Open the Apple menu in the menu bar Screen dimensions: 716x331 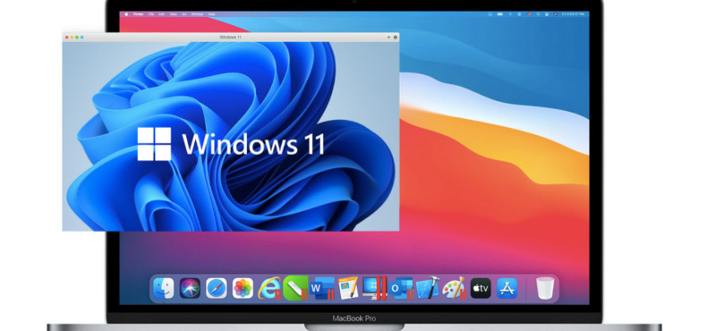[126, 14]
